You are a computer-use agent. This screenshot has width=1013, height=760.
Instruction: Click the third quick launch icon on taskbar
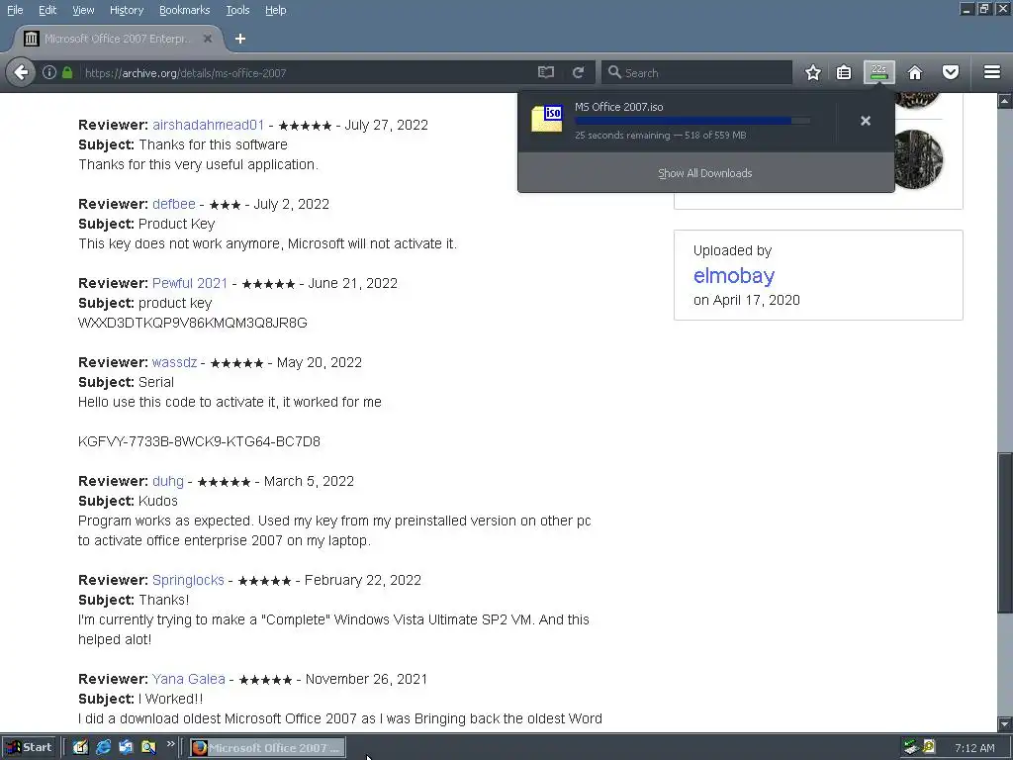(x=126, y=747)
